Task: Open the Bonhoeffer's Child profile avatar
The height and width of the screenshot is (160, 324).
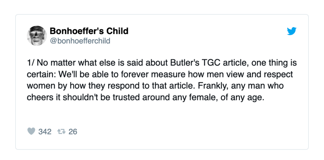Action: [37, 35]
